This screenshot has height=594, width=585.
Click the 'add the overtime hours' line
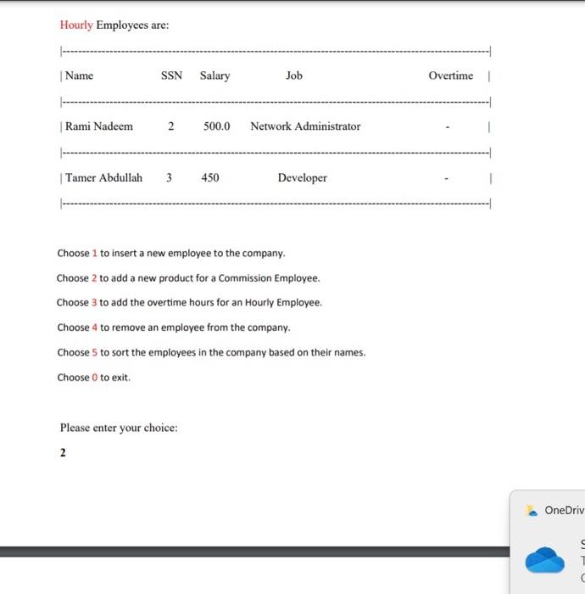189,302
